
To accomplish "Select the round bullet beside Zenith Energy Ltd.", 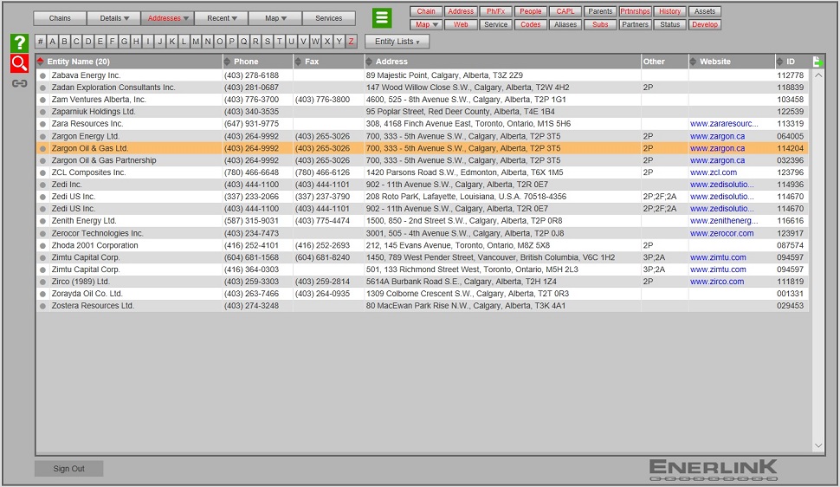I will 42,221.
